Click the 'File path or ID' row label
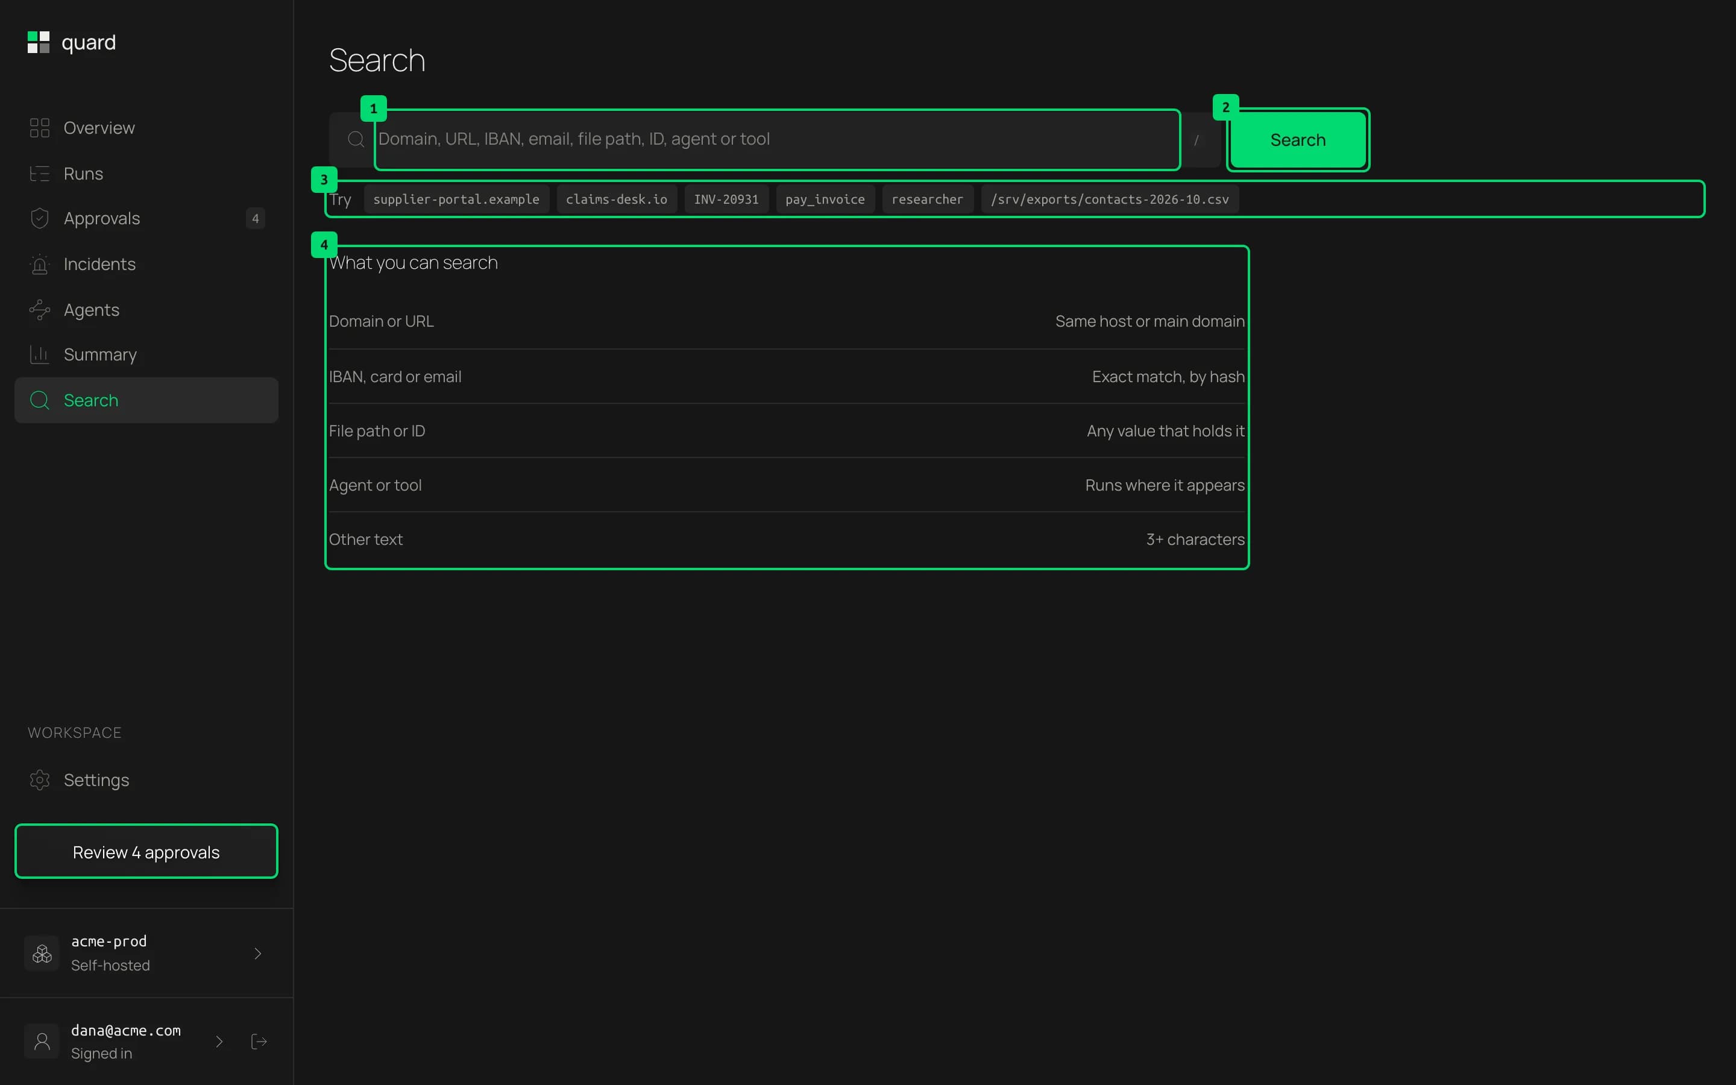This screenshot has height=1085, width=1736. (377, 431)
